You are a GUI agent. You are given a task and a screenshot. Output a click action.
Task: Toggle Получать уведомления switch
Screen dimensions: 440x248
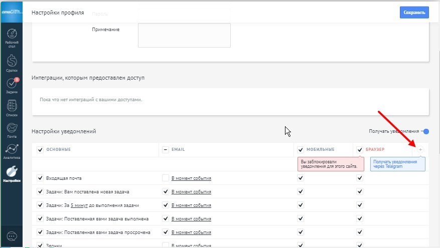tap(425, 131)
